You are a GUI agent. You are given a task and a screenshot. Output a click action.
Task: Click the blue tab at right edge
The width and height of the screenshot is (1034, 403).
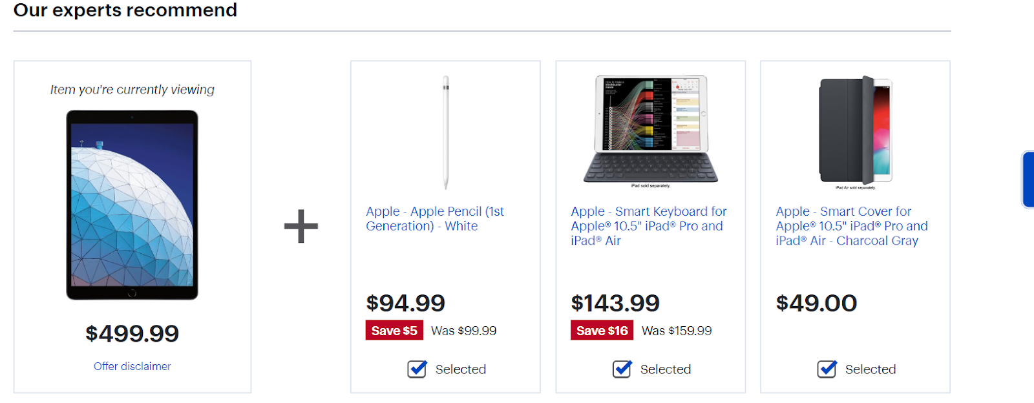(x=1028, y=180)
